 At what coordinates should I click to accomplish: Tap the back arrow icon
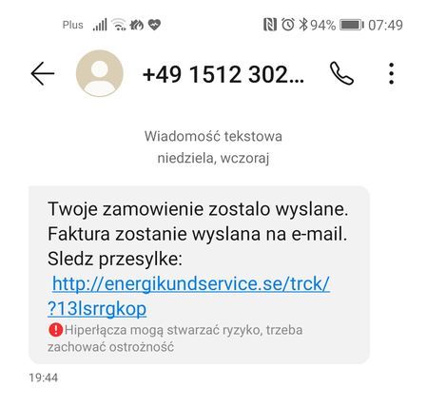43,73
